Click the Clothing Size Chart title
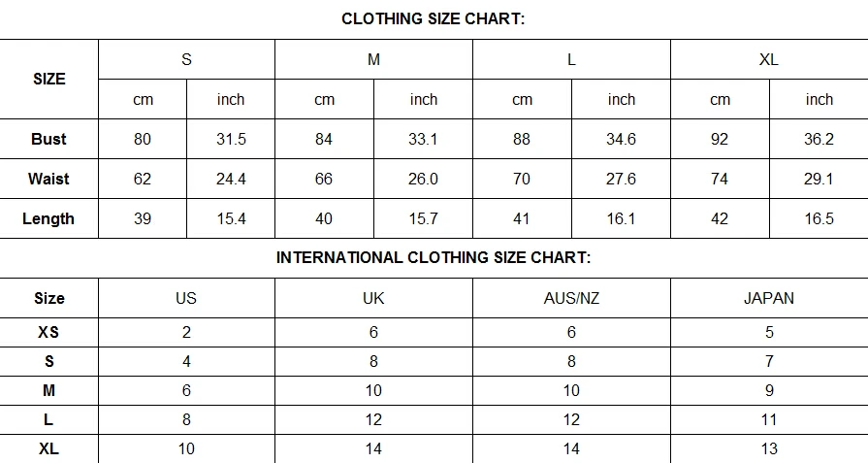This screenshot has height=463, width=868. 434,18
